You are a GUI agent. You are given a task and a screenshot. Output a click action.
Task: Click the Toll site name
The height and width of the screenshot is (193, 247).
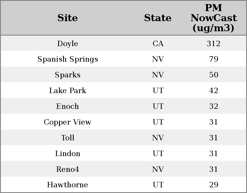(x=67, y=138)
